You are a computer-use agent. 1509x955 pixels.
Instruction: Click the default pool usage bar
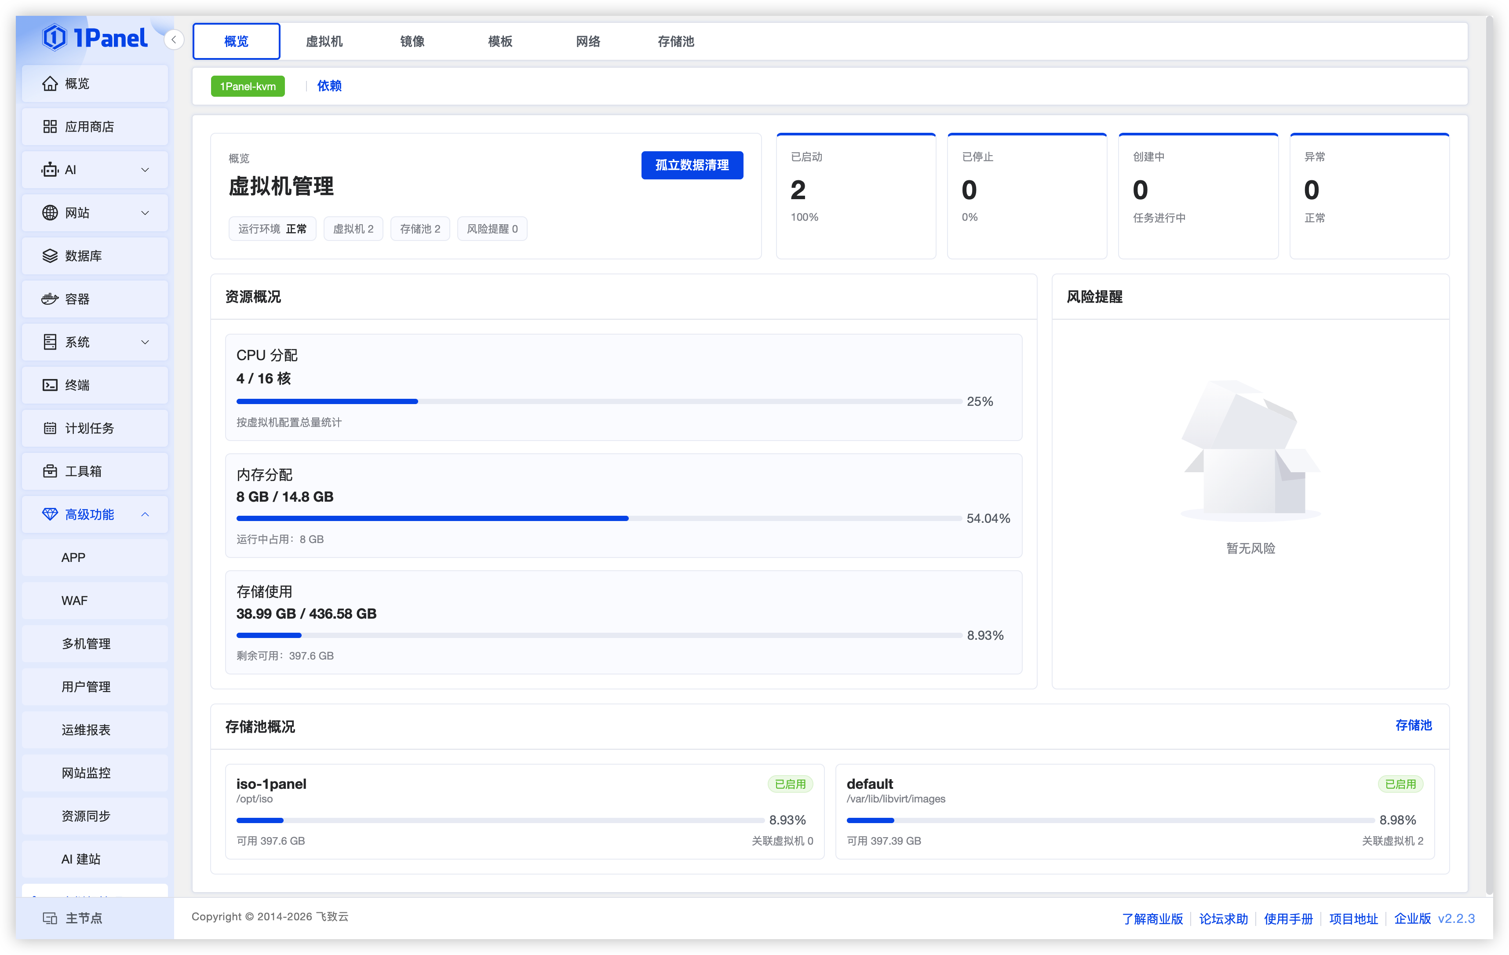(x=1111, y=820)
